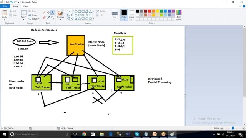This screenshot has height=138, width=246.
Task: Open the Select tool dropdown arrow
Action: pos(23,20)
